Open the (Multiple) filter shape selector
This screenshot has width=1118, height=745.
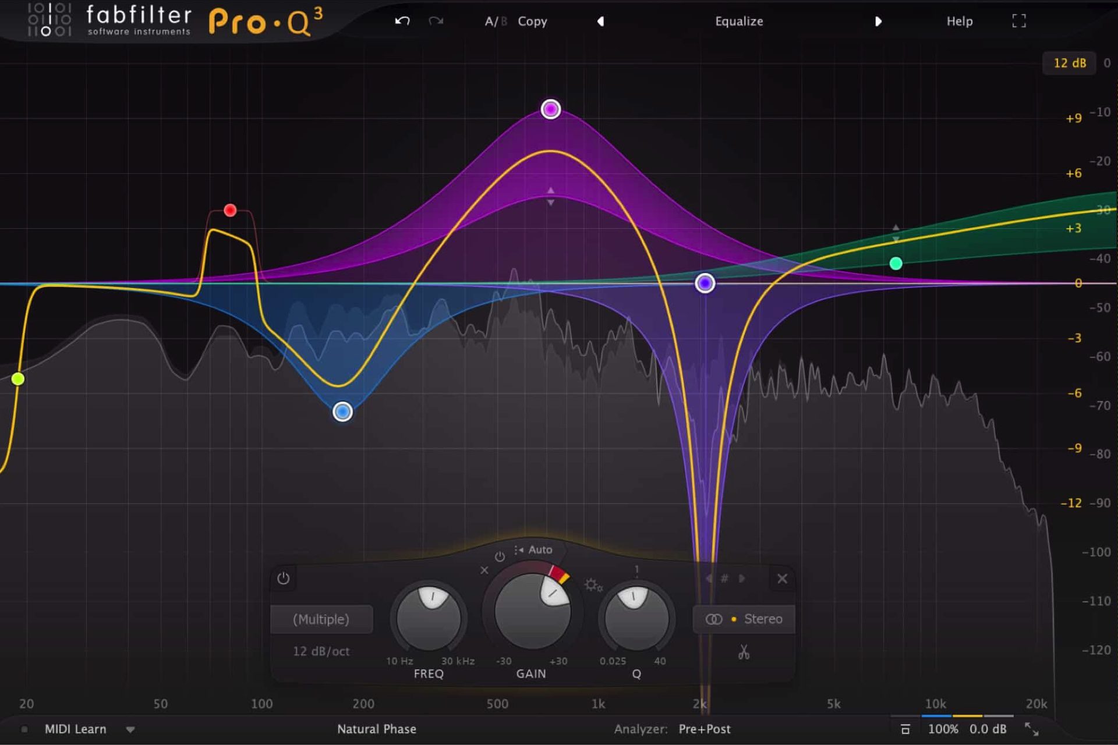click(322, 619)
